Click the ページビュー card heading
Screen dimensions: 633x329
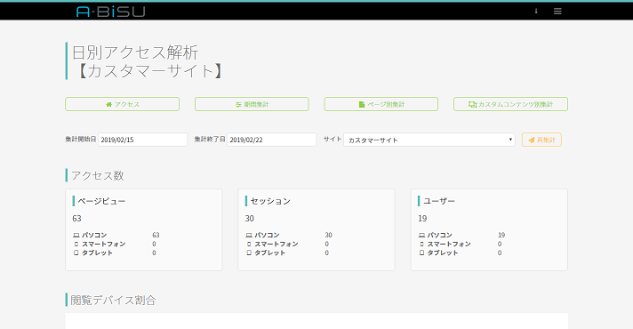tap(101, 201)
